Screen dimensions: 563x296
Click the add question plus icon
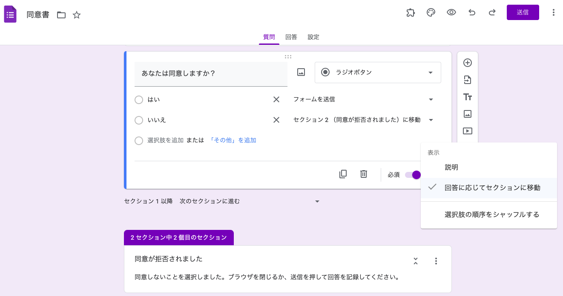468,63
